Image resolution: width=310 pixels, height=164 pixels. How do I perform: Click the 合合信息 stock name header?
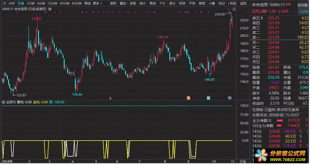(260, 5)
